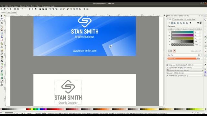Image resolution: width=207 pixels, height=116 pixels.
Task: Open the File menu
Action: [2, 6]
